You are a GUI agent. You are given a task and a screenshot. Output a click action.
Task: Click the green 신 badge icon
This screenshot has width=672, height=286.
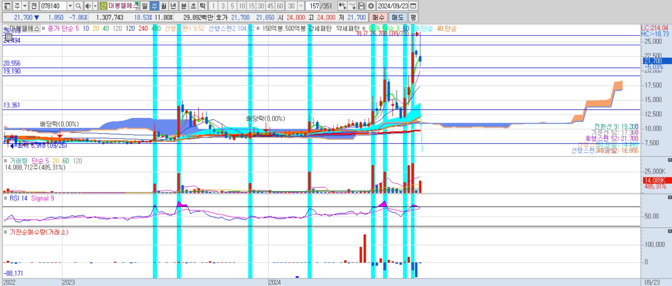[x=103, y=6]
